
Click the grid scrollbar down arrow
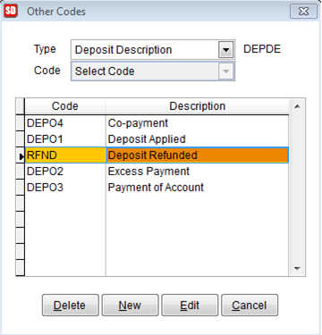click(x=297, y=268)
